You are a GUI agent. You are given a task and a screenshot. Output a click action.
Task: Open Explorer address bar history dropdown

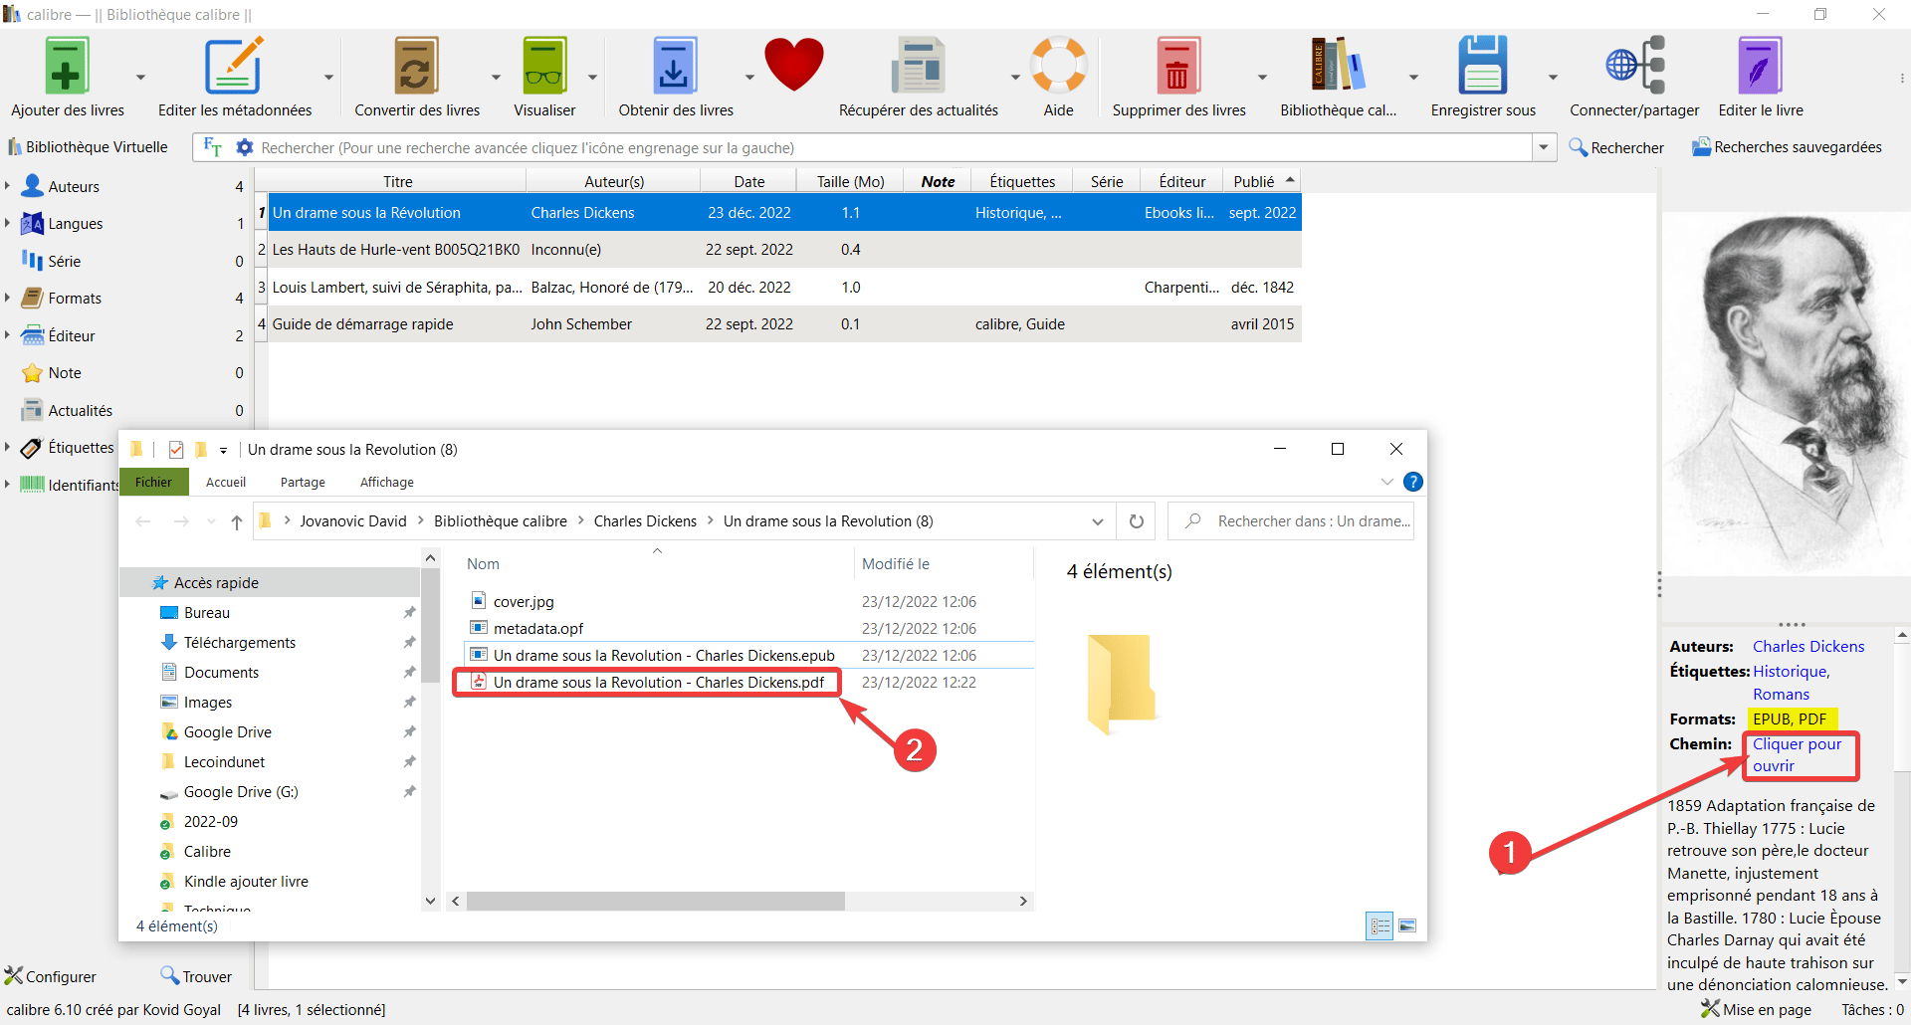click(x=1097, y=521)
